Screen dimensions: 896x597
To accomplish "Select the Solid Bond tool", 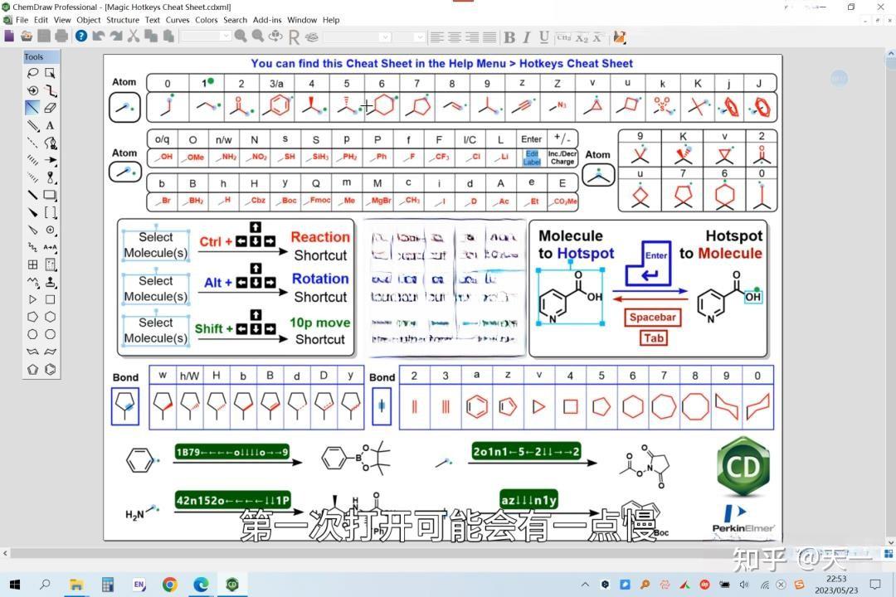I will [x=32, y=107].
